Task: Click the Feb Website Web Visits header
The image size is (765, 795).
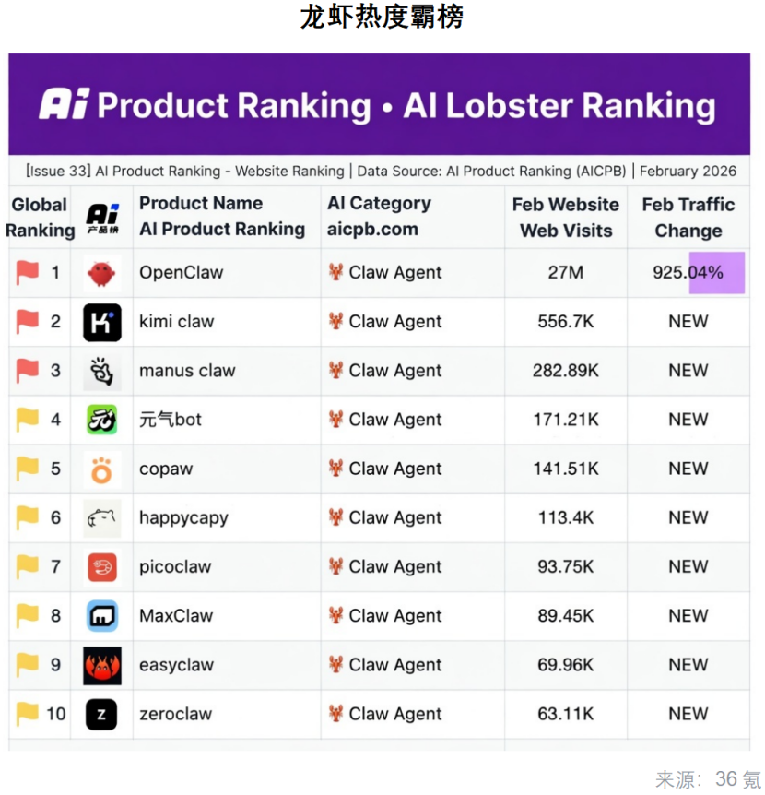Action: click(x=566, y=218)
